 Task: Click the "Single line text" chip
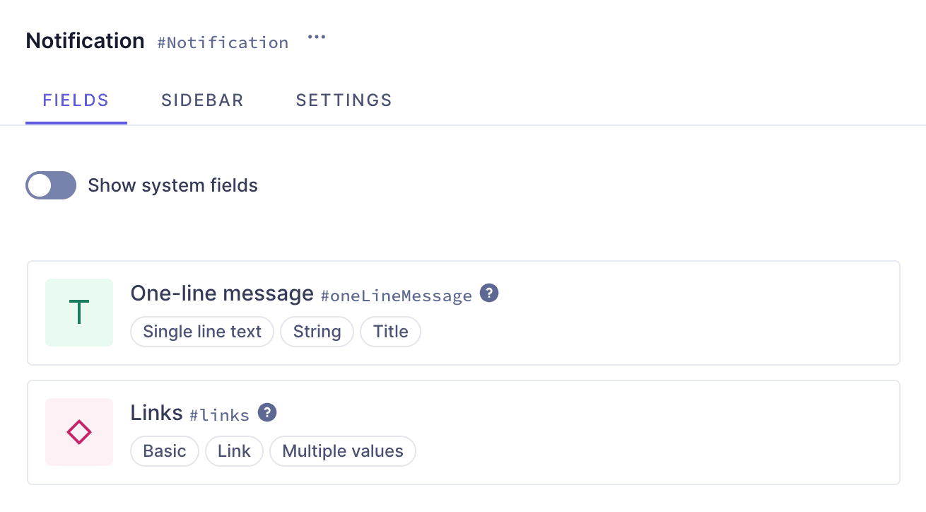(201, 331)
